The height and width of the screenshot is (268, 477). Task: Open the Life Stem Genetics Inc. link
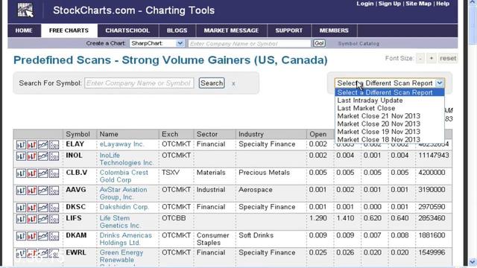pos(120,222)
